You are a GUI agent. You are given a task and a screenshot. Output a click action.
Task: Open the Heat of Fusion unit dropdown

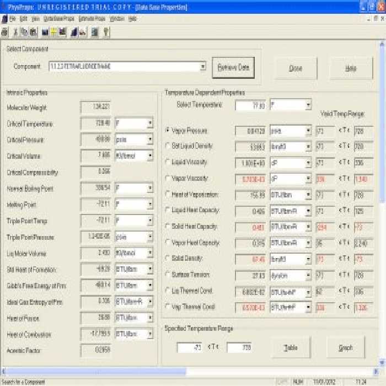coord(150,318)
